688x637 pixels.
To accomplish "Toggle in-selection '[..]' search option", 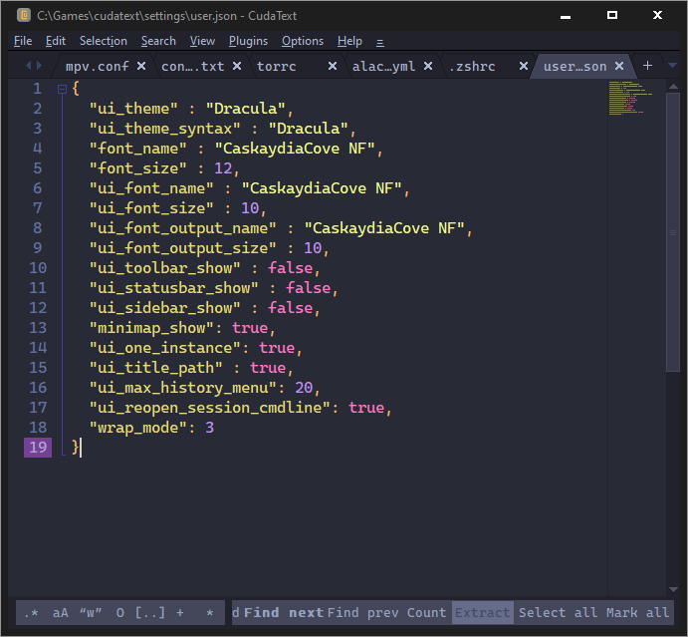I will pos(149,613).
